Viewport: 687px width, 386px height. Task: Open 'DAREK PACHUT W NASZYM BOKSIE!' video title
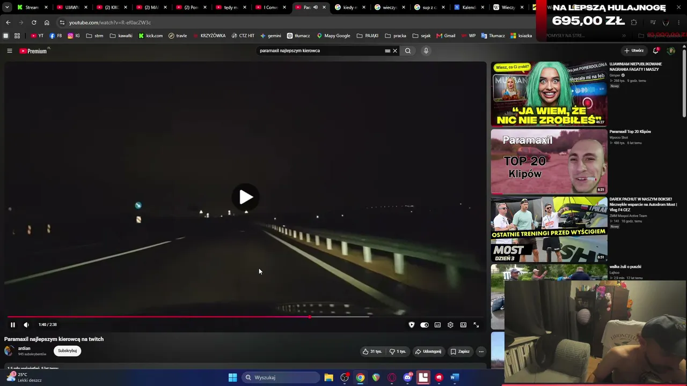(643, 204)
